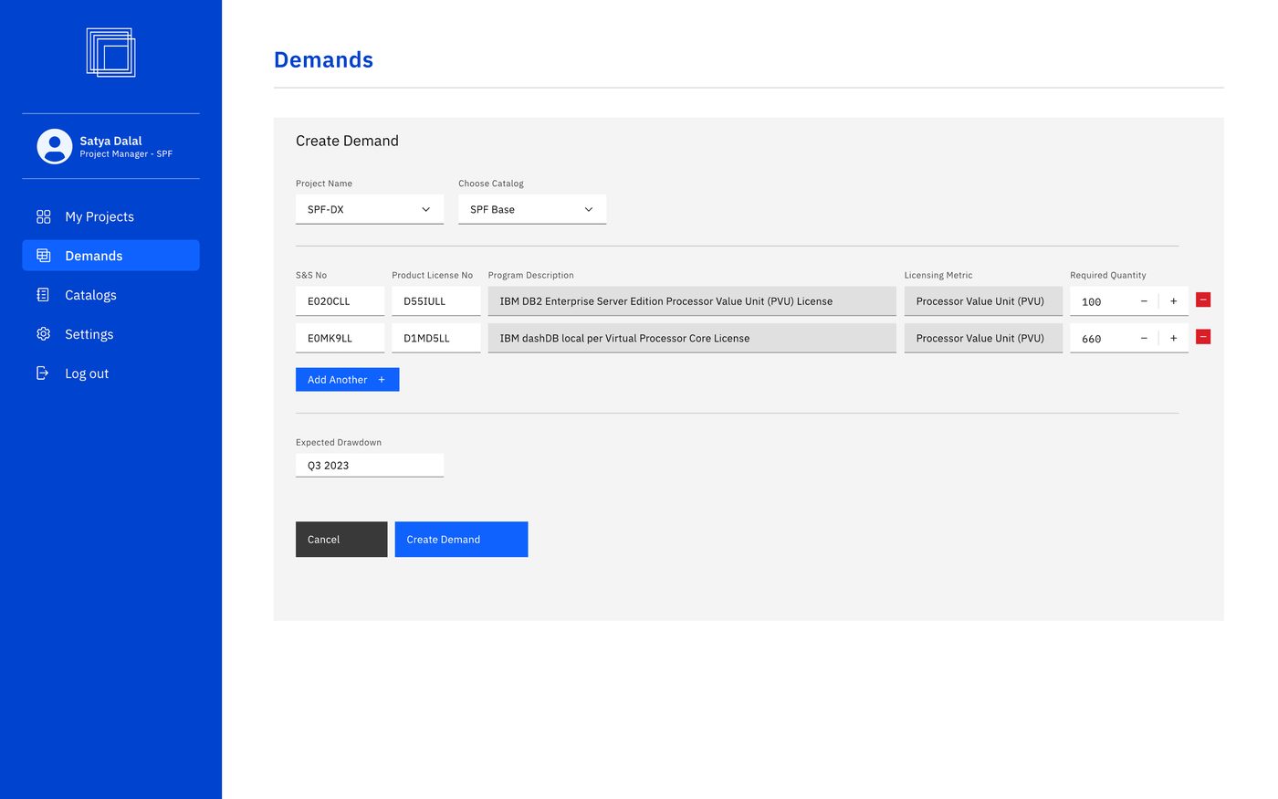Remove the E020CLL row with red minus icon
The image size is (1278, 799).
[x=1203, y=300]
